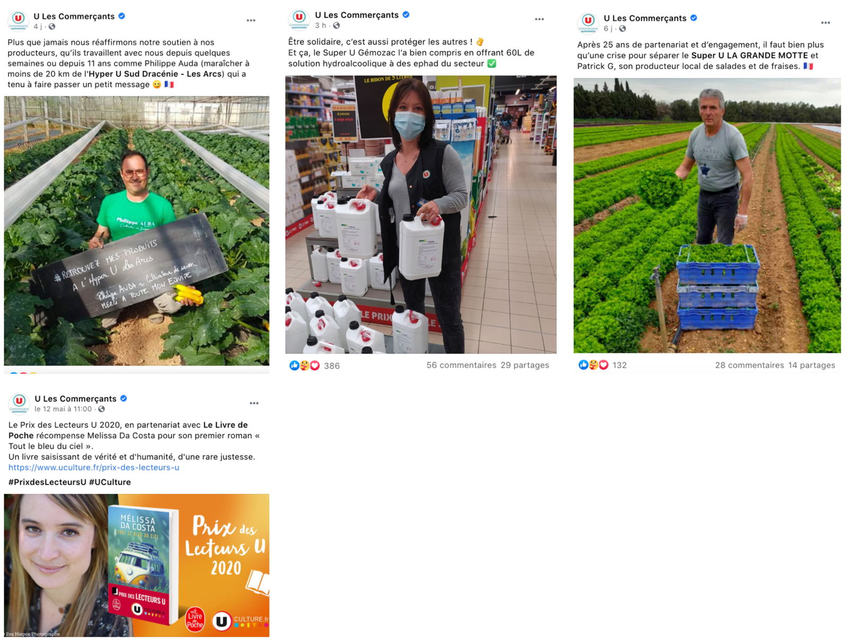Click the verified badge on the Philippe Auda post
847x639 pixels.
[x=122, y=16]
